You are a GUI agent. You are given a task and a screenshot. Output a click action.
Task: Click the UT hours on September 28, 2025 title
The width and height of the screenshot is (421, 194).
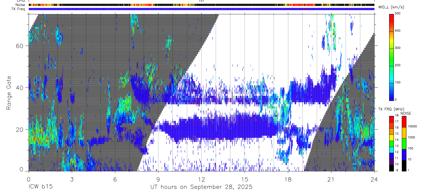(201, 187)
